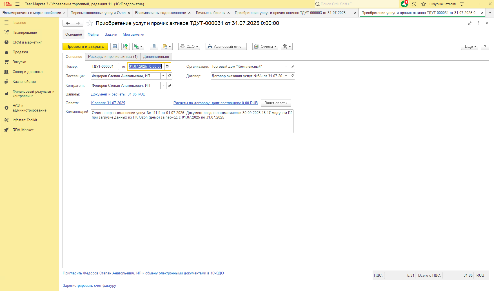Open the Задачи link

(x=111, y=35)
